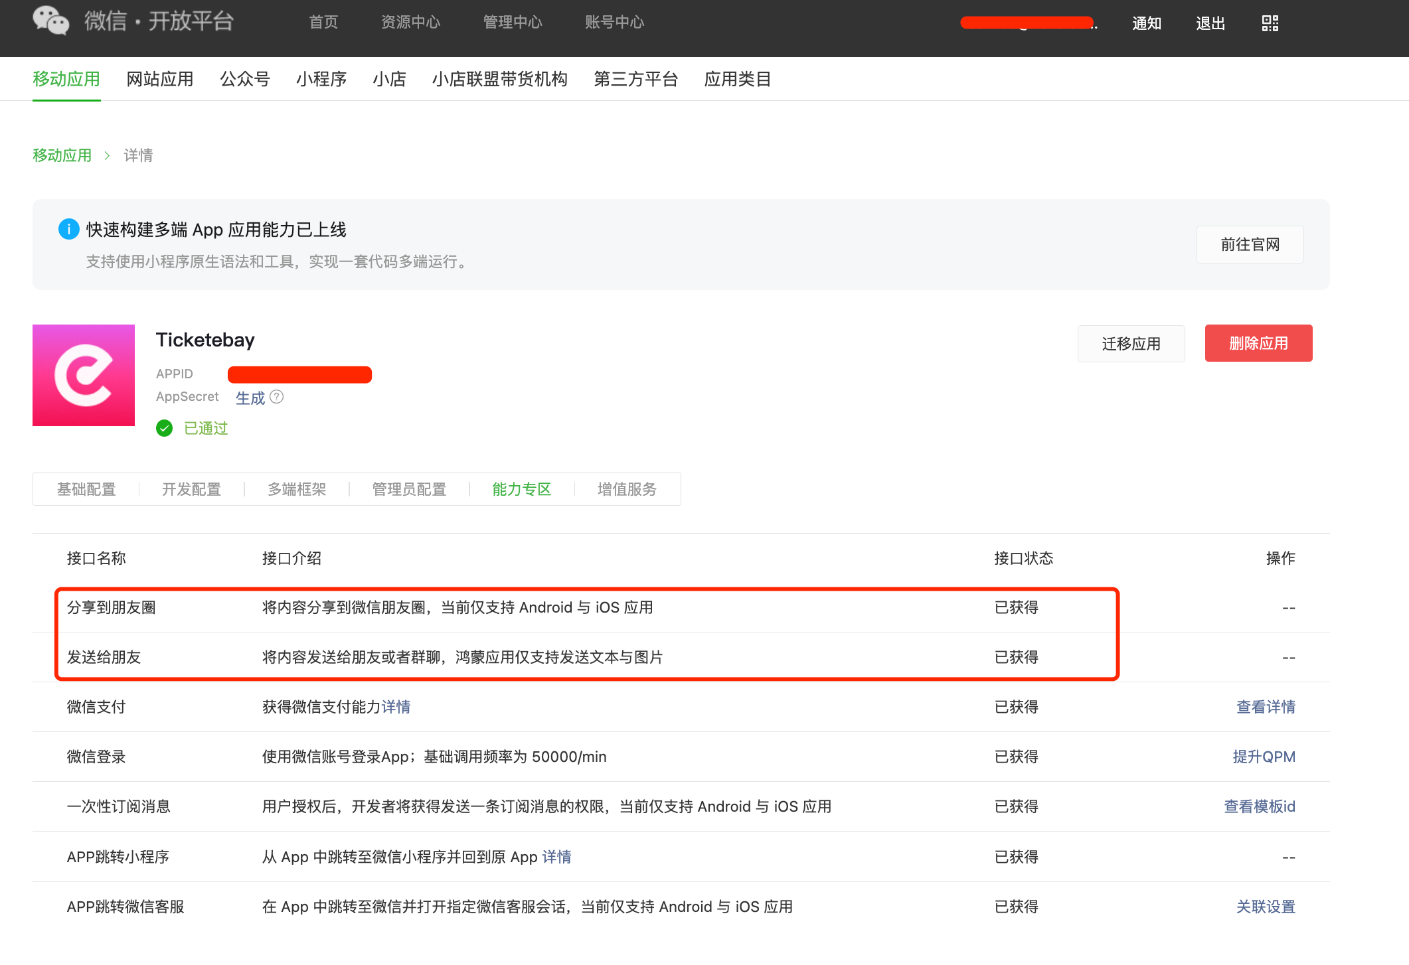The width and height of the screenshot is (1409, 965).
Task: Select the 增值服务 tab
Action: click(x=626, y=489)
